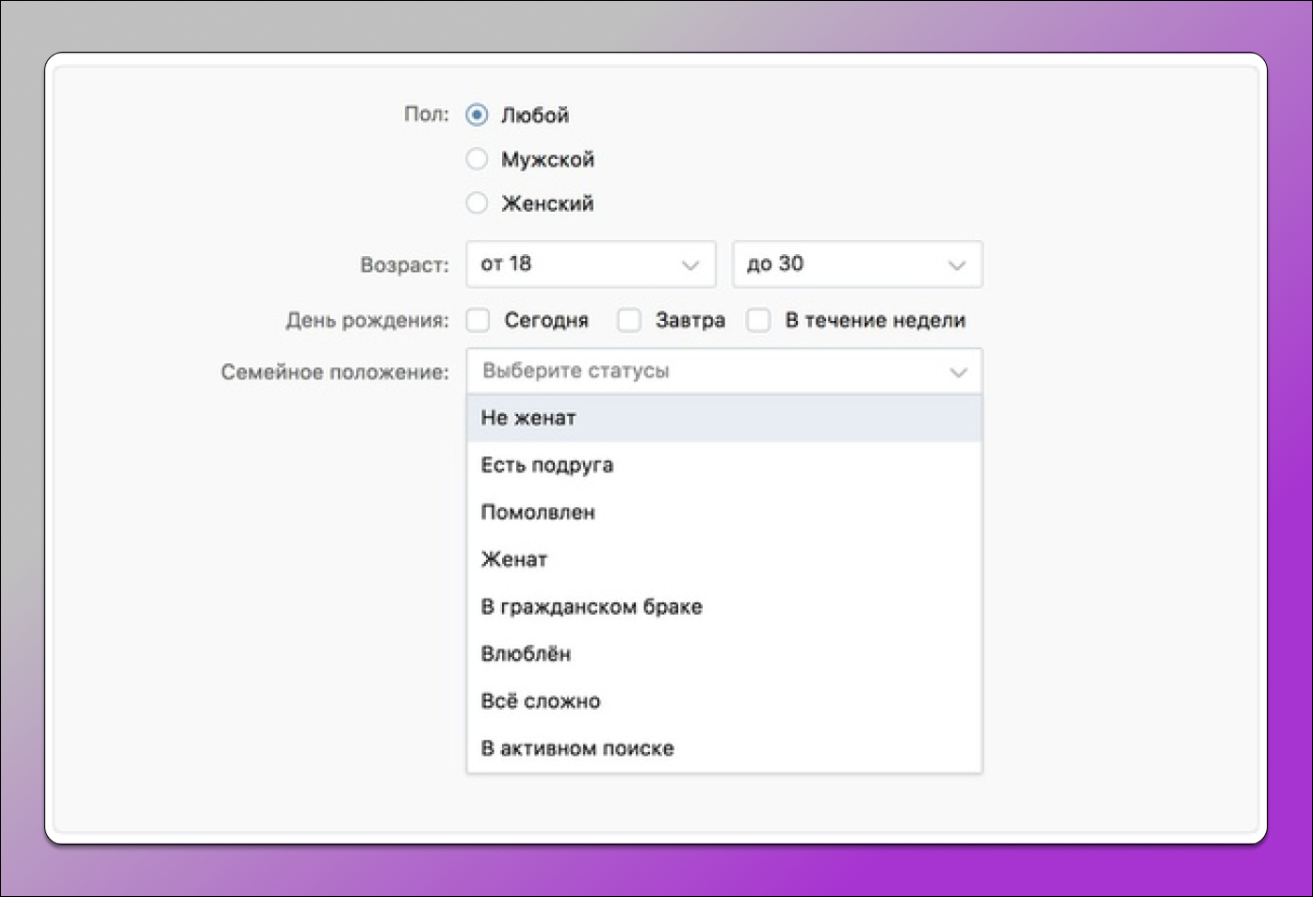Click the chevron on the от 18 field
Screen dimensions: 1313x897
(x=690, y=264)
